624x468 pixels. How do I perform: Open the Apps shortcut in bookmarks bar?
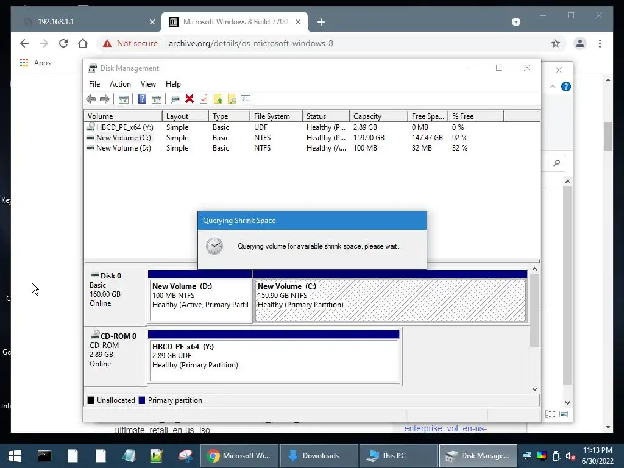tap(35, 63)
